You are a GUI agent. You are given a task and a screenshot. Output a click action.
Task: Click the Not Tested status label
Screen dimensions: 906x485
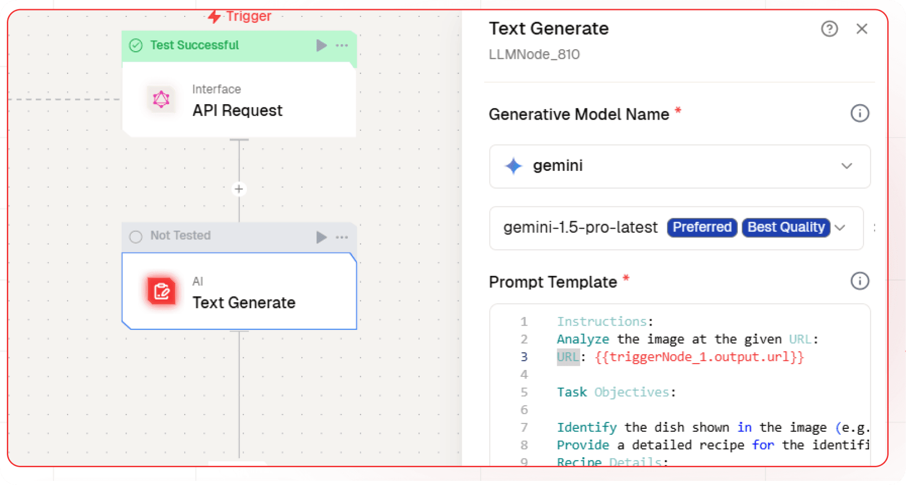coord(181,236)
